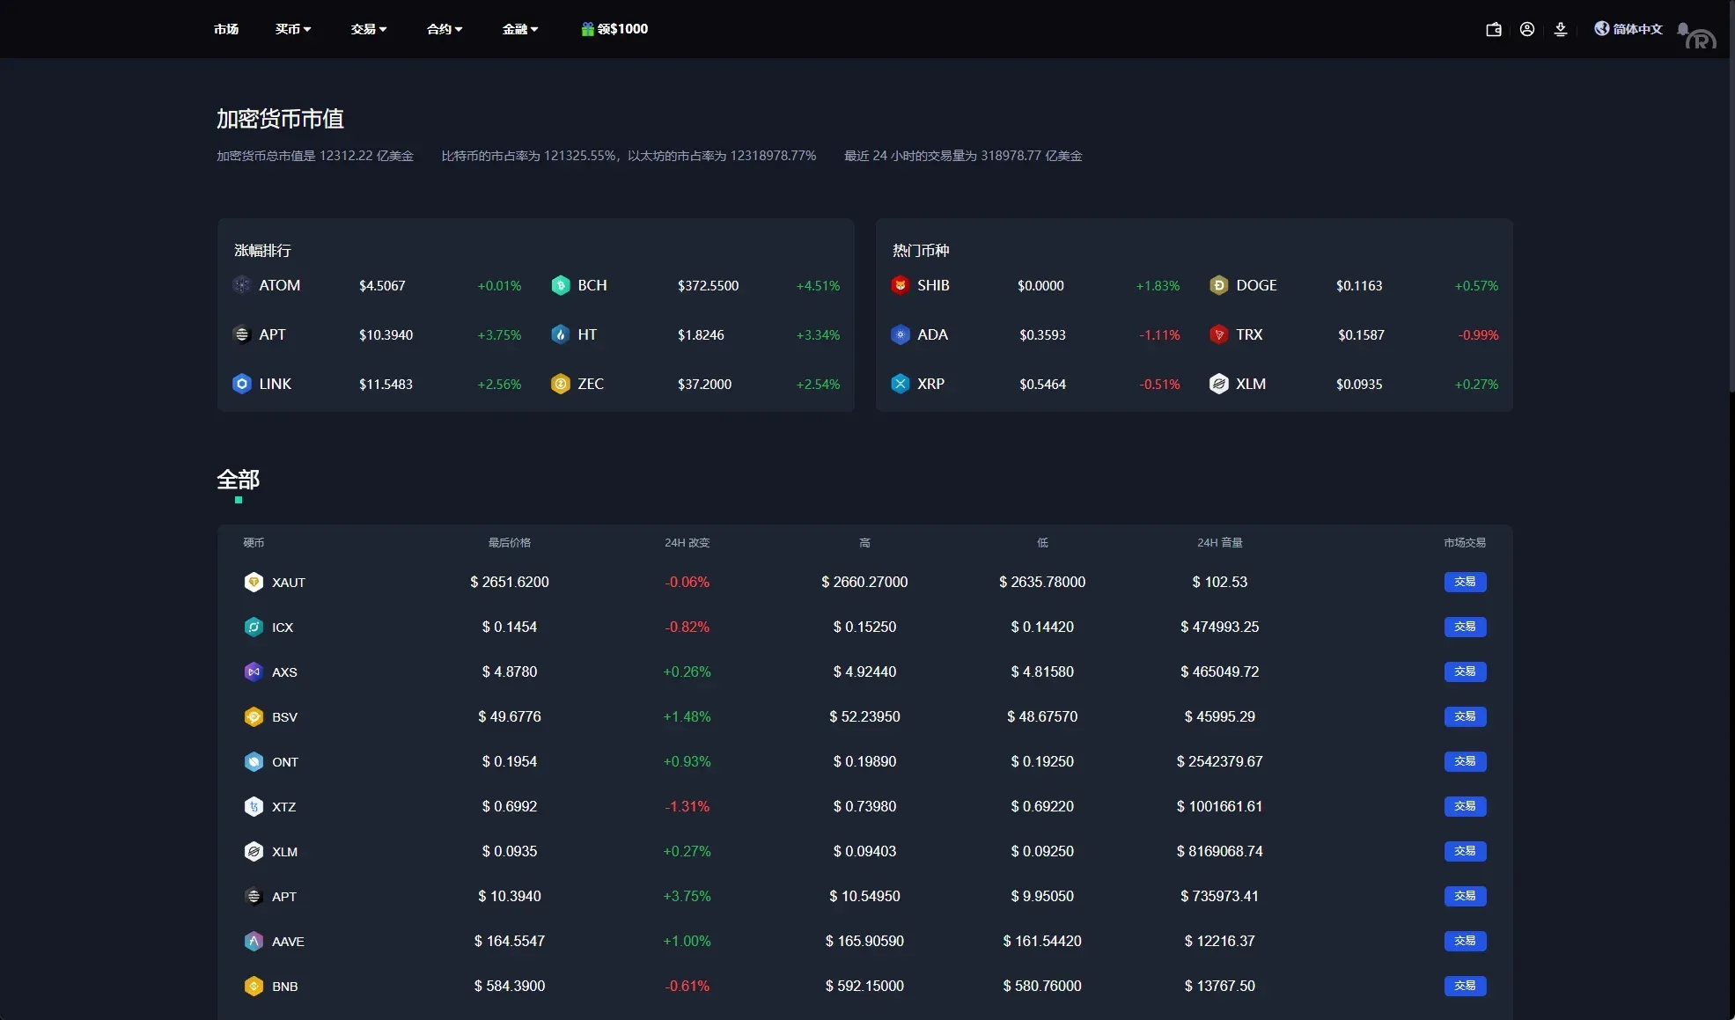Screen dimensions: 1735x1020
Task: Click the 交易 button for ICX row
Action: [x=1465, y=627]
